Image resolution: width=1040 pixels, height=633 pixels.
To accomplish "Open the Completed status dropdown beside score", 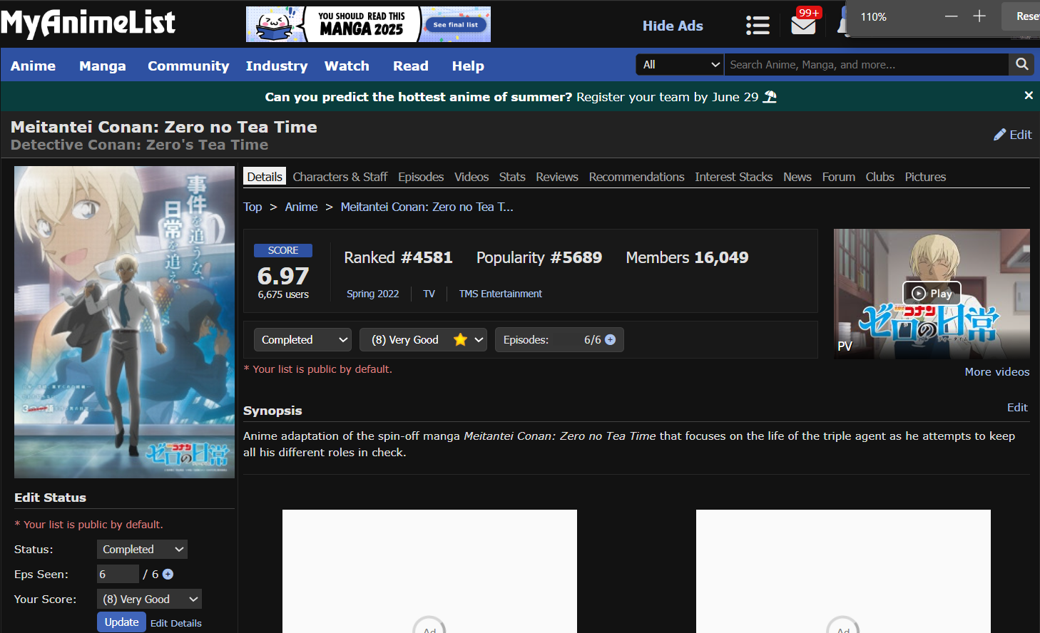I will tap(303, 340).
